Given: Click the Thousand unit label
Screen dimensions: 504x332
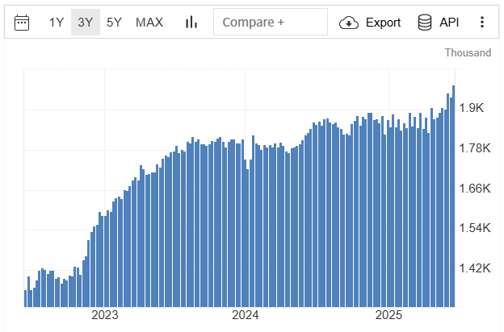Looking at the screenshot, I should click(468, 52).
